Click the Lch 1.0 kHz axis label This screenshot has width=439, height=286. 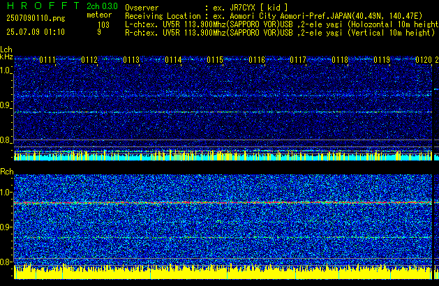(x=6, y=70)
